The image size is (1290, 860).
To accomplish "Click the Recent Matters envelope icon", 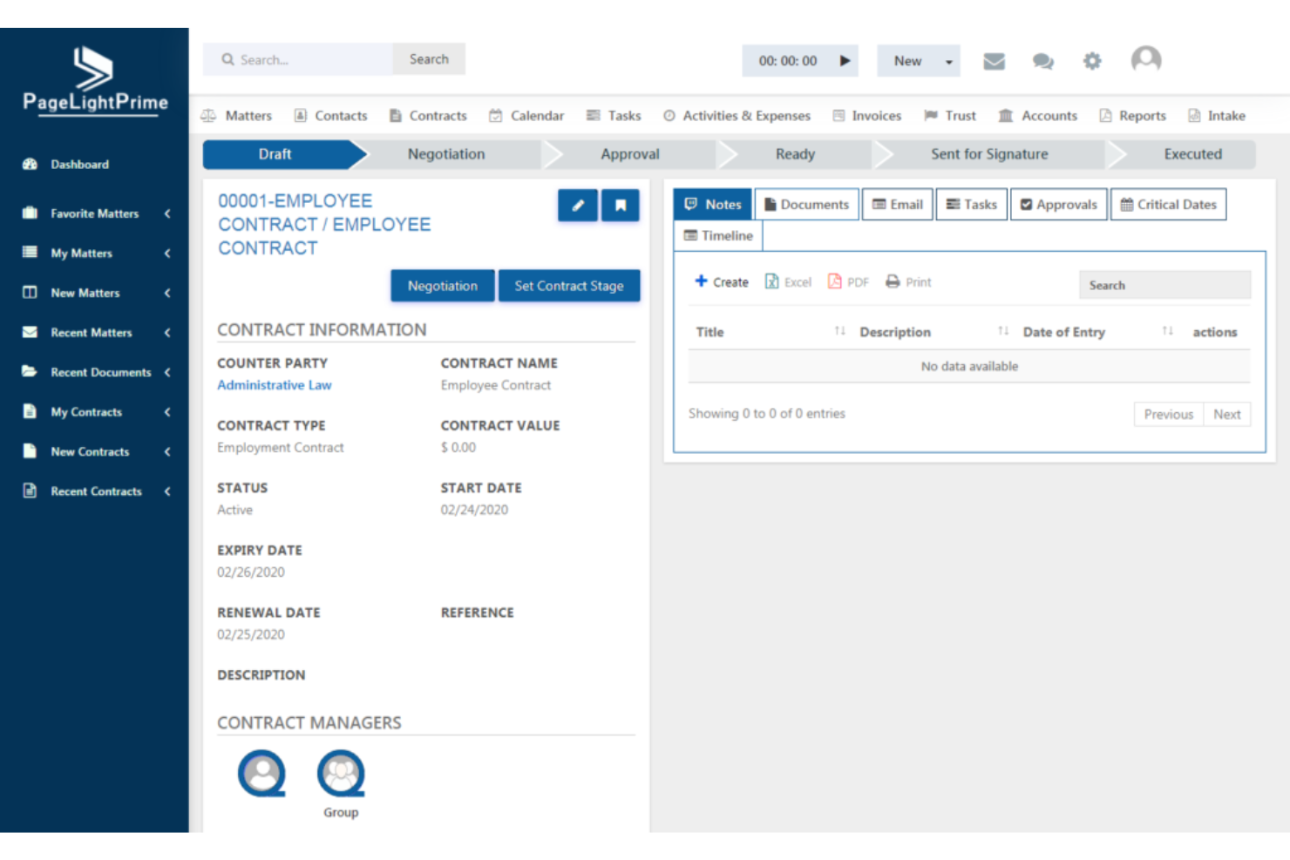I will point(30,332).
